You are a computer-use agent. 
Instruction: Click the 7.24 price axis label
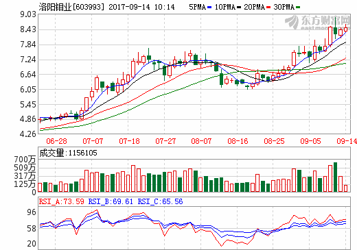[28, 60]
